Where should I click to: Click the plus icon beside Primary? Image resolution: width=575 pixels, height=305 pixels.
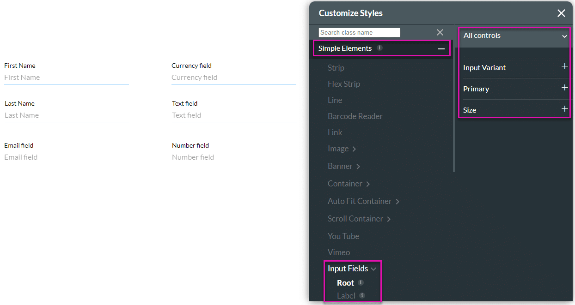(x=564, y=88)
